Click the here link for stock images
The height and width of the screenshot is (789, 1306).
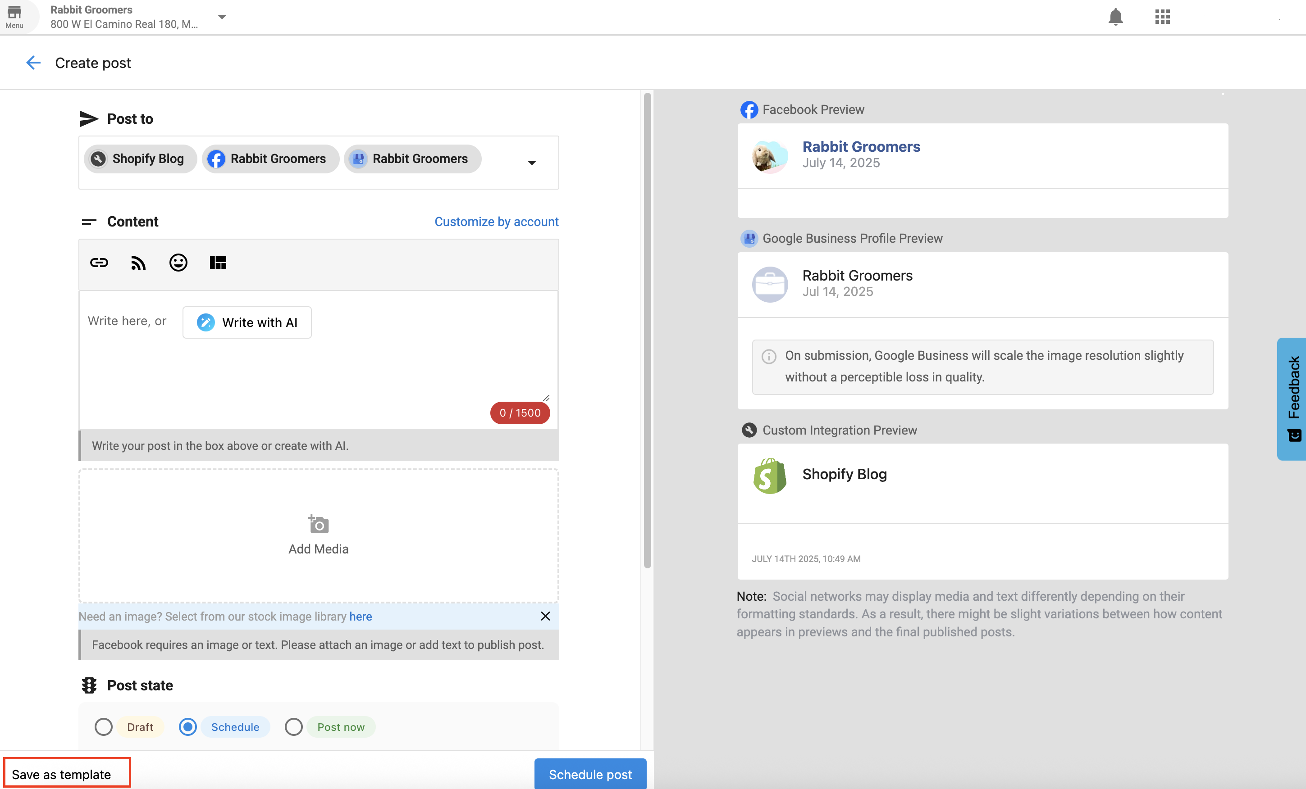[x=361, y=616]
